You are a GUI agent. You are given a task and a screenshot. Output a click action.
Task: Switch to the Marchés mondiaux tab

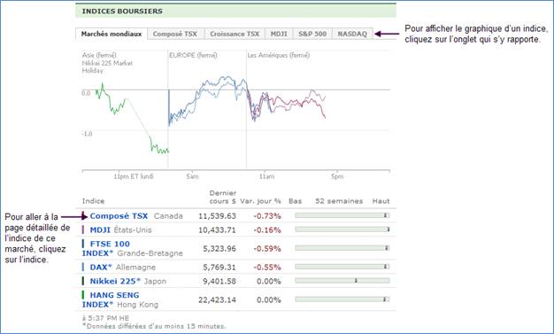click(x=112, y=34)
